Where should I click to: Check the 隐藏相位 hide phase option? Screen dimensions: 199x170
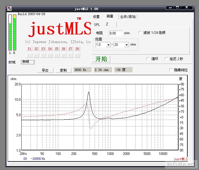point(171,70)
